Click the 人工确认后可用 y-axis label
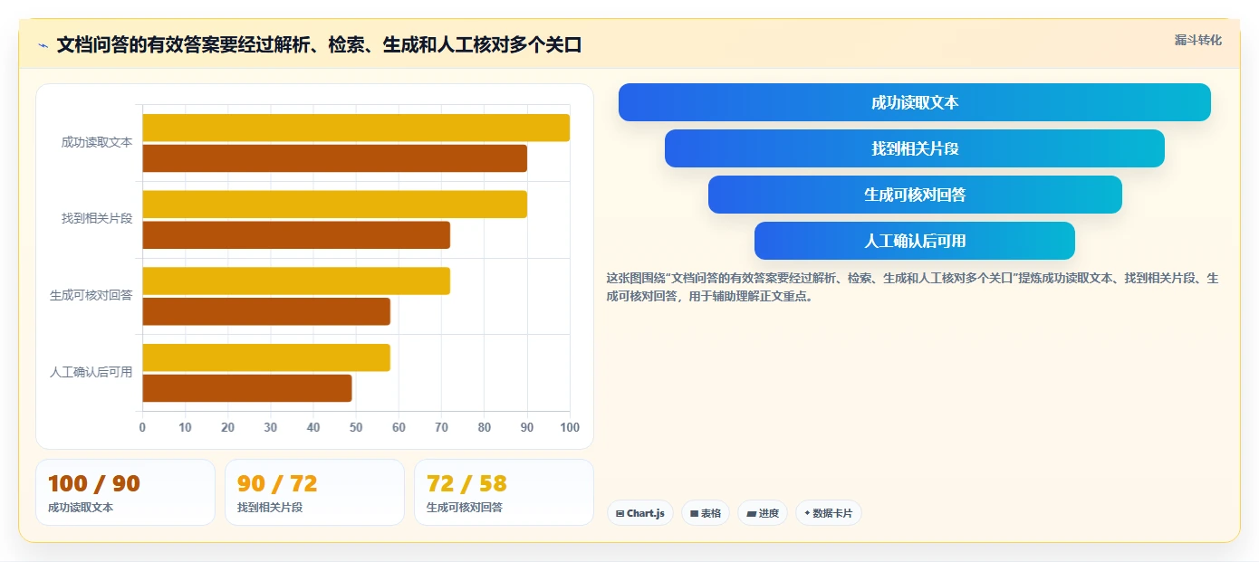The image size is (1259, 562). pyautogui.click(x=91, y=372)
